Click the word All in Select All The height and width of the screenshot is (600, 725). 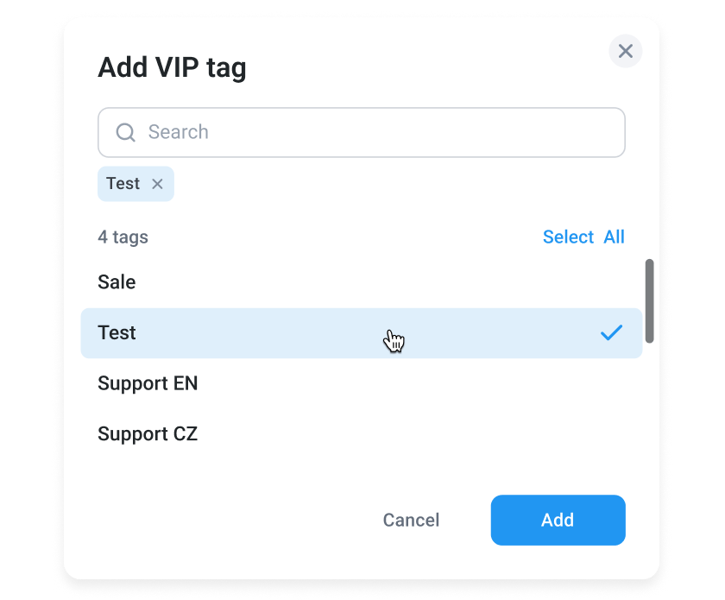(x=614, y=237)
